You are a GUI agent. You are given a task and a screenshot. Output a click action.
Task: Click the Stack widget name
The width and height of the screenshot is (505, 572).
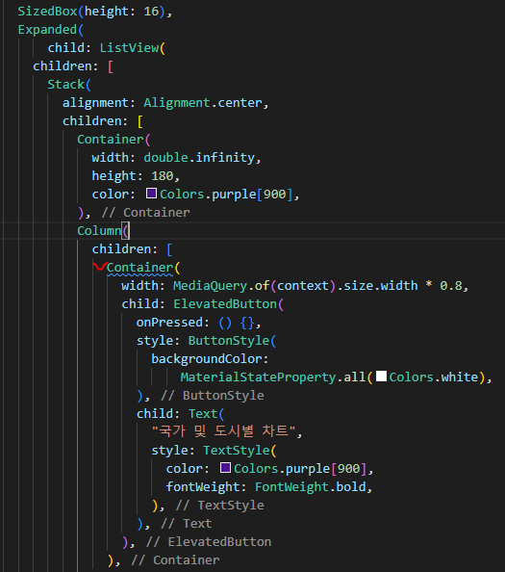coord(66,85)
